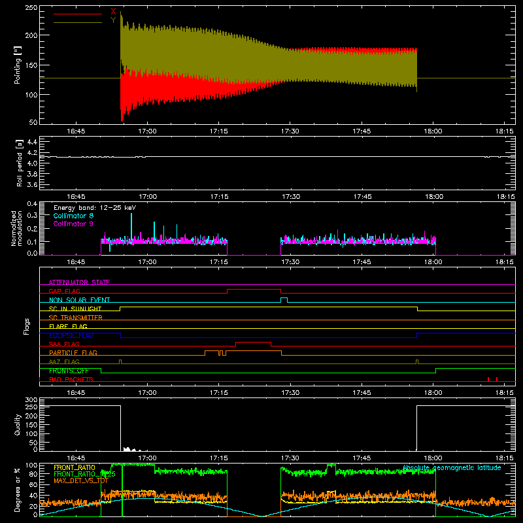523x523 pixels.
Task: Select the red 'X' legend letter
Action: (113, 12)
